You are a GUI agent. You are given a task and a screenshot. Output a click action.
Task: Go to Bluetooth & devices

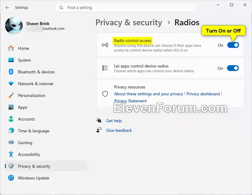46,72
